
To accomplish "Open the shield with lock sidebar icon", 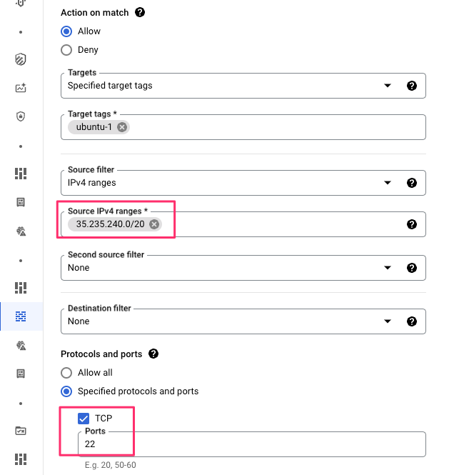I will [x=21, y=116].
